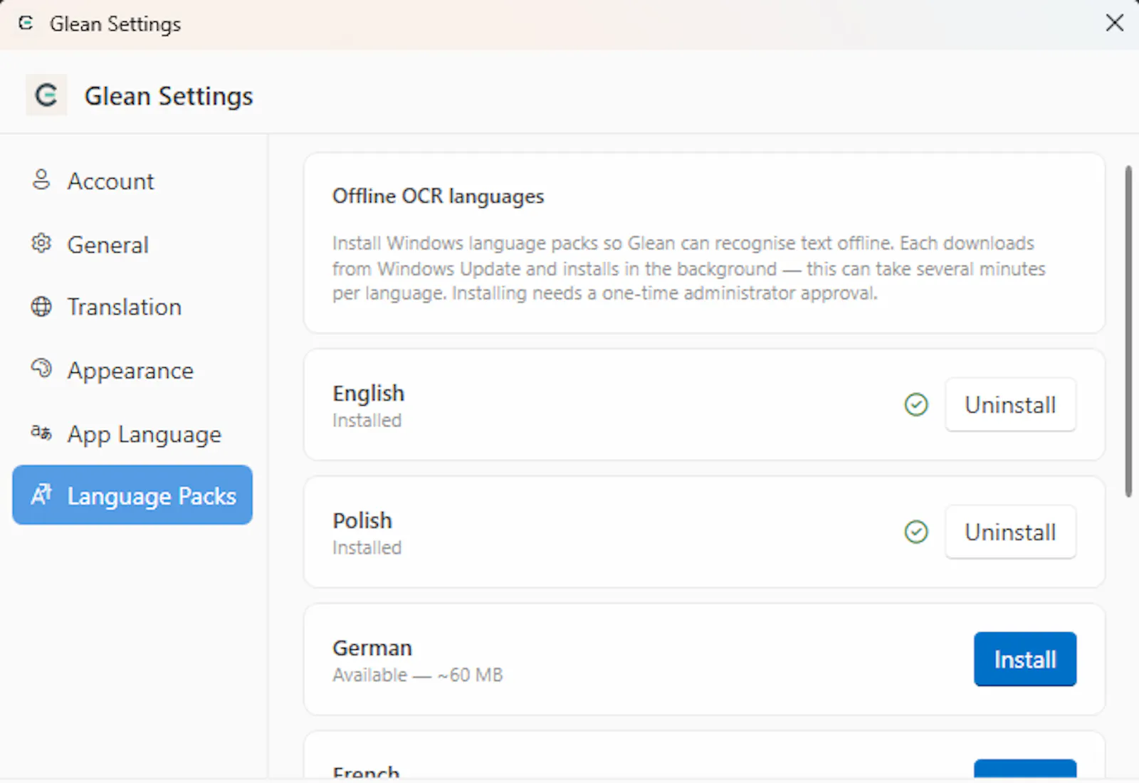Open the Account section
This screenshot has width=1139, height=783.
[132, 181]
